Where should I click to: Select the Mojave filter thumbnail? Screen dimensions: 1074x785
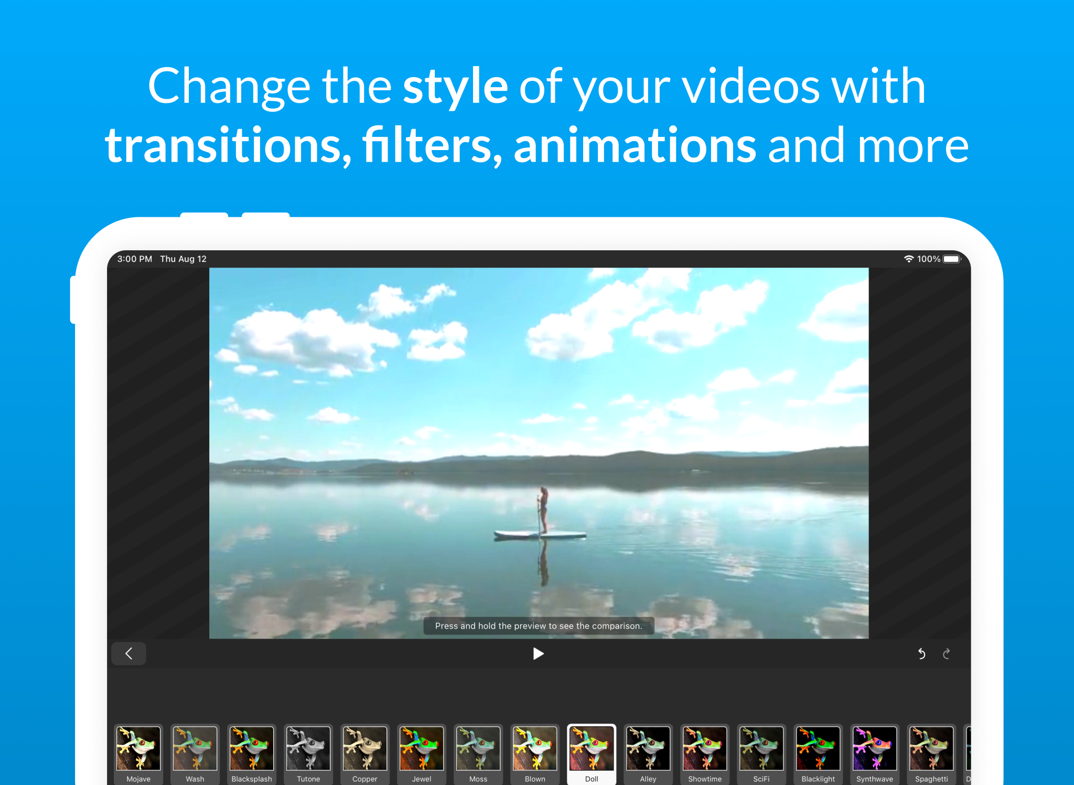coord(138,749)
